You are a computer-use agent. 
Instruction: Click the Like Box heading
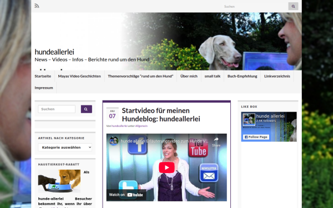point(249,106)
